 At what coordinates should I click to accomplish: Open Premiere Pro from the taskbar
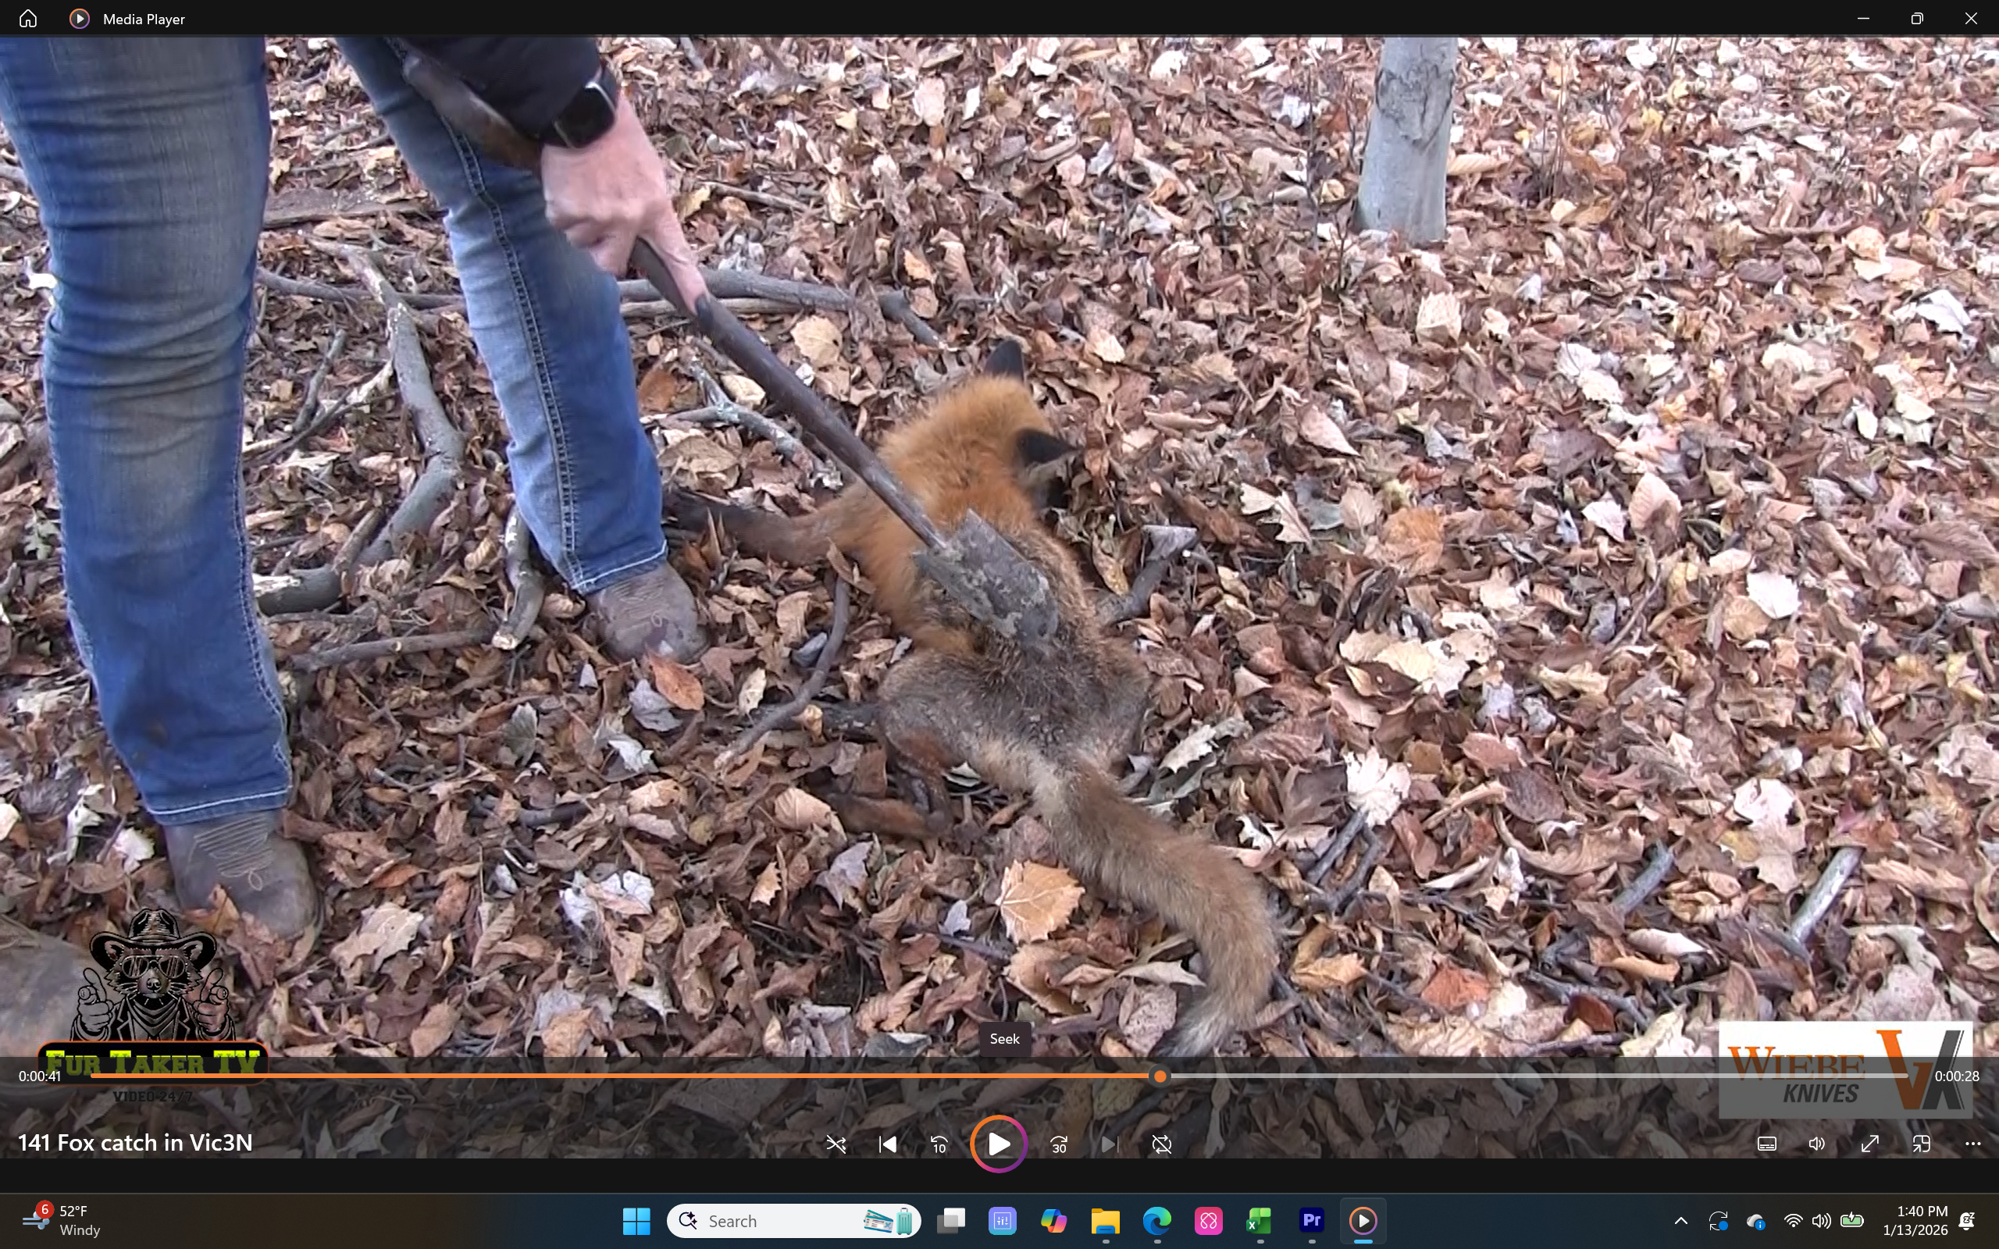point(1311,1220)
